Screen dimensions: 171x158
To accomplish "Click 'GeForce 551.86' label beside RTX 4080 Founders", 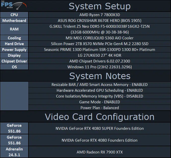I will coord(14,140).
